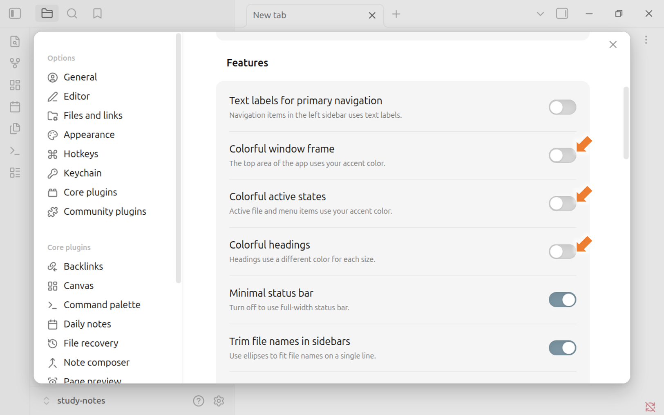Click "The top area of the app uses your accent color."
This screenshot has height=415, width=664.
pos(307,163)
